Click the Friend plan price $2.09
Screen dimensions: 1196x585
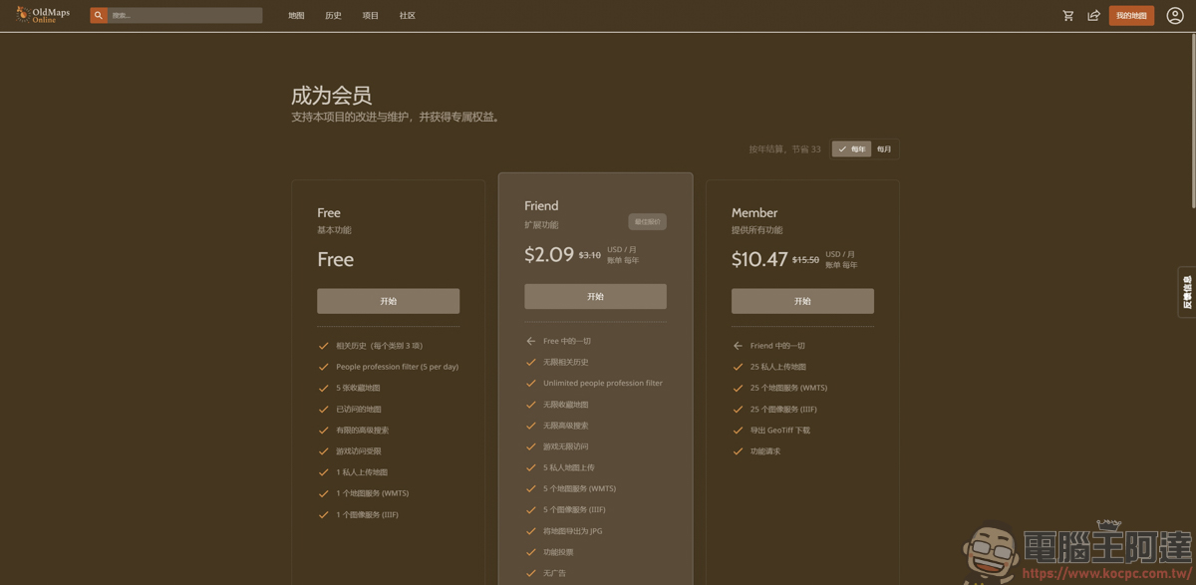pyautogui.click(x=549, y=254)
